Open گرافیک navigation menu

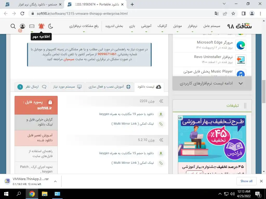click(x=162, y=26)
